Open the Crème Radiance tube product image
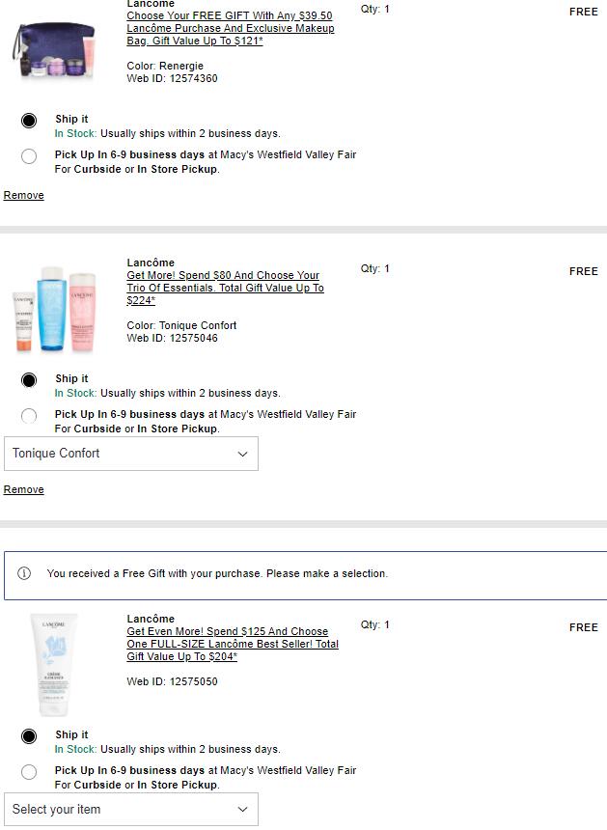 click(x=54, y=664)
